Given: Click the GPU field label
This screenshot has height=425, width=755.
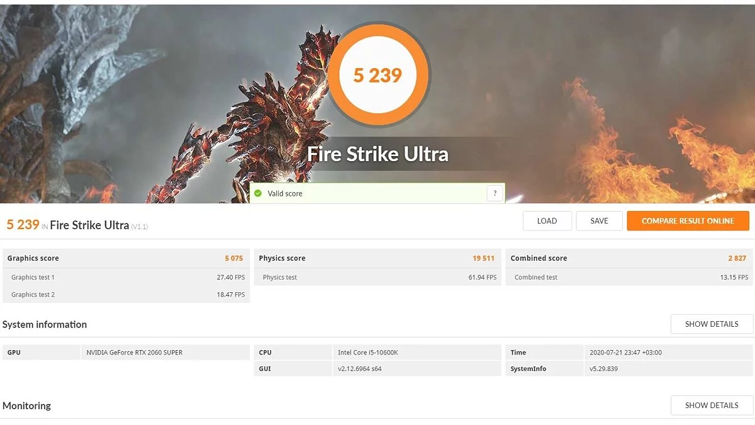Looking at the screenshot, I should coord(14,353).
